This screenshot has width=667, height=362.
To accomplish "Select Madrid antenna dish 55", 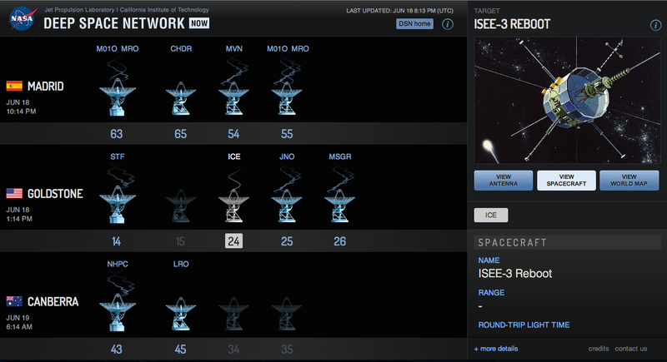I will [287, 98].
